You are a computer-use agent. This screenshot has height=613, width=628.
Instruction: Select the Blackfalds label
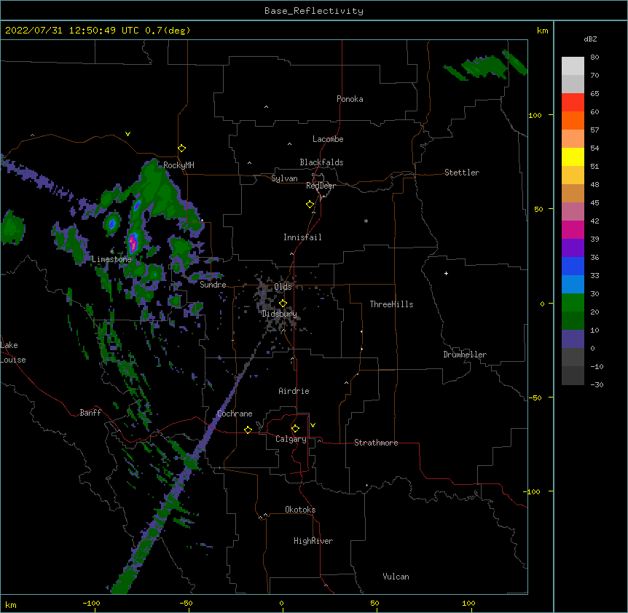[321, 162]
